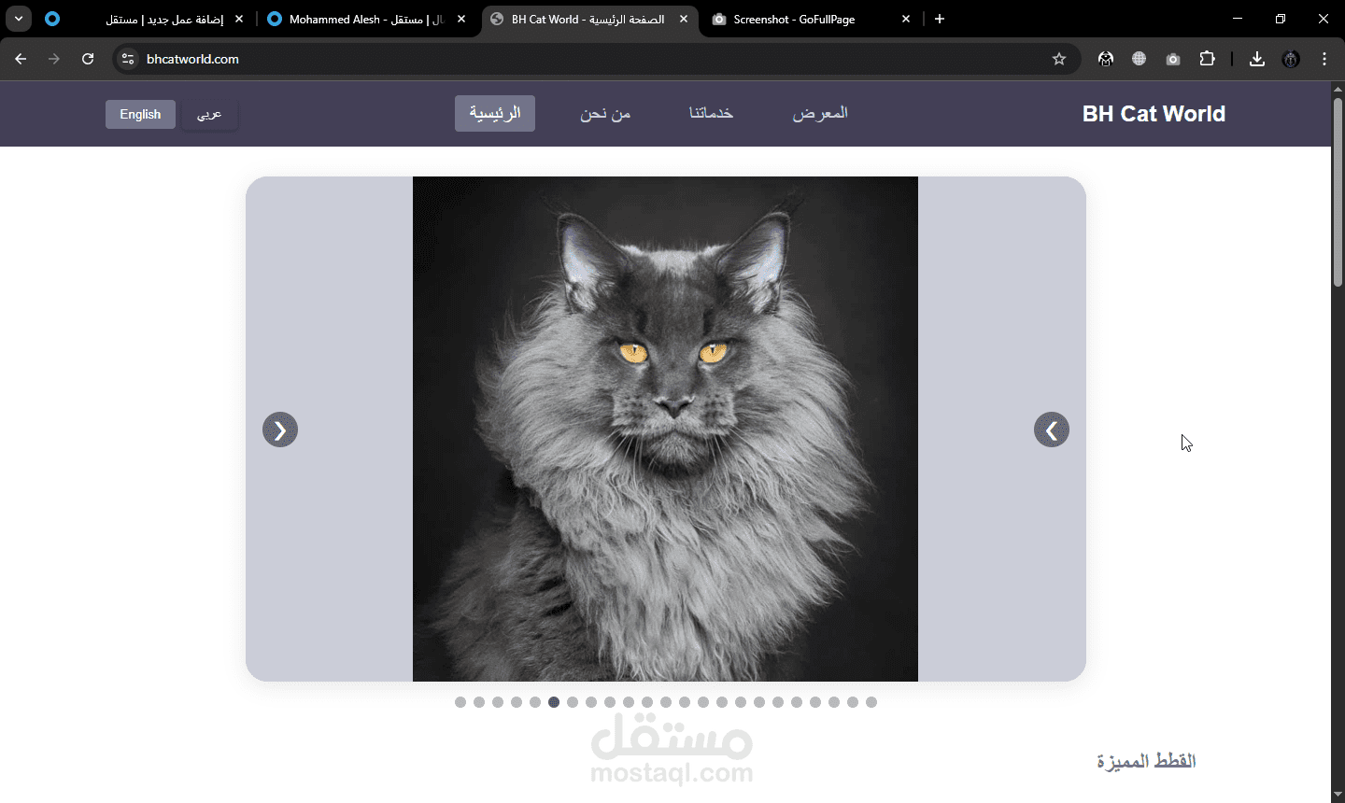Click the browser forward arrow

[54, 59]
